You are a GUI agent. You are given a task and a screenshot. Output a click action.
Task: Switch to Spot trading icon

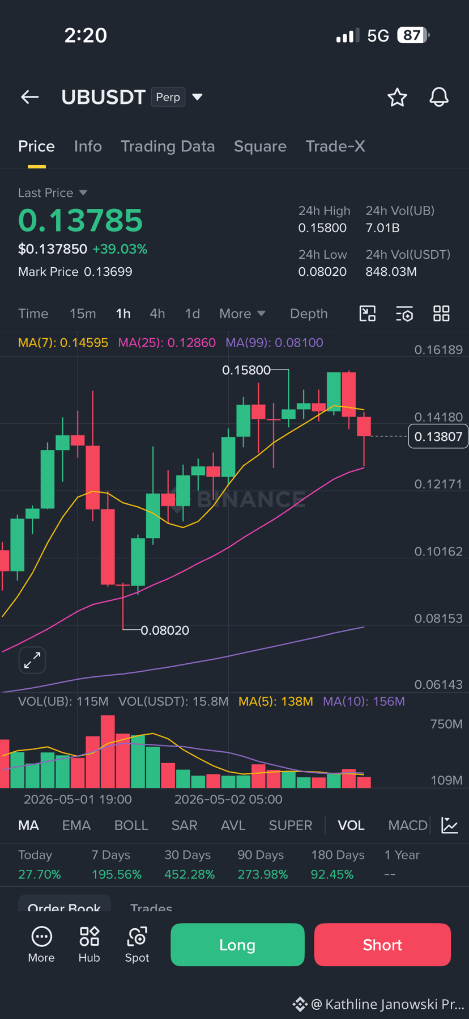pyautogui.click(x=137, y=945)
